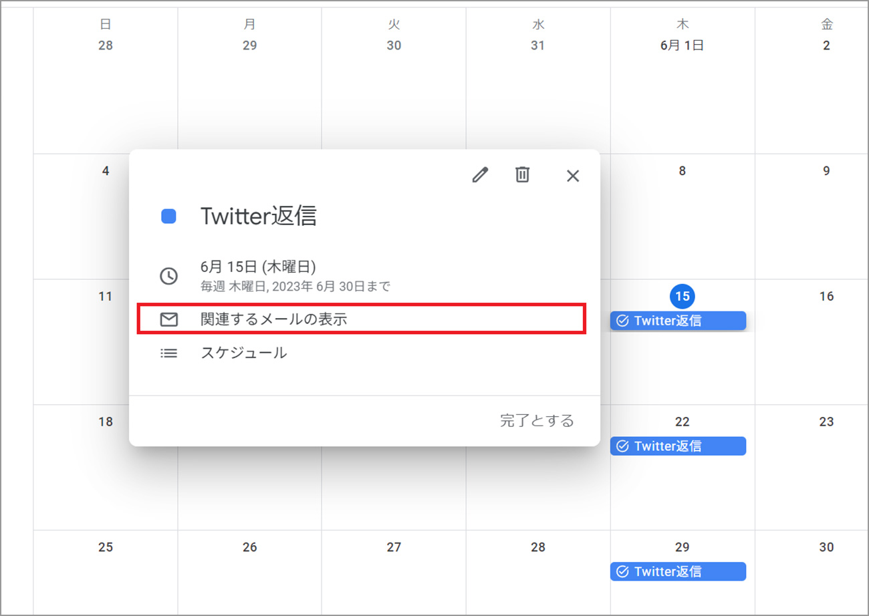869x616 pixels.
Task: Open Twitter返信 task on the 22nd
Action: point(678,446)
